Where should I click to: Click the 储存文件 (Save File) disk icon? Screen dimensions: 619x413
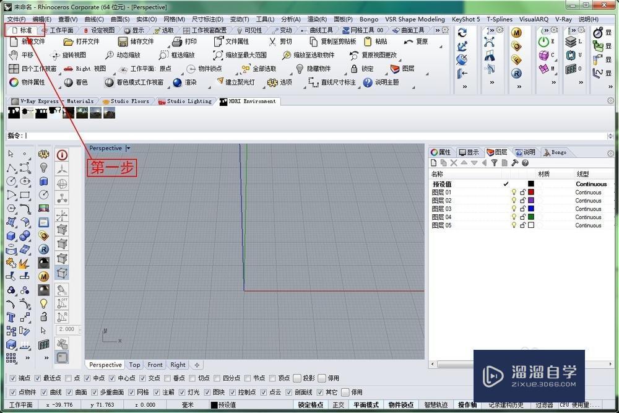(122, 41)
